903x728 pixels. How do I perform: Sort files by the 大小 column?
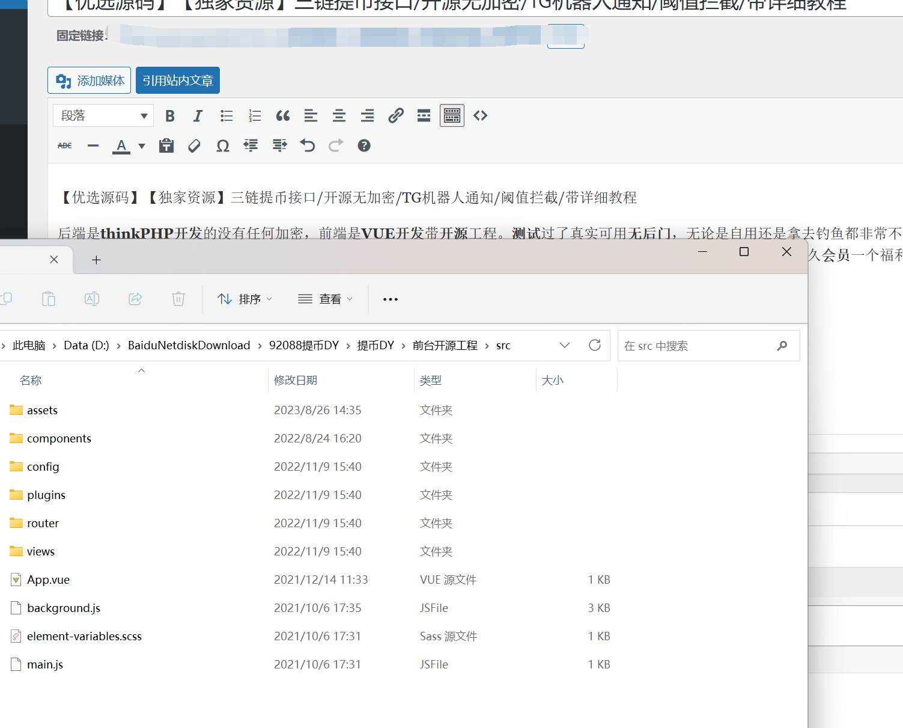[553, 381]
